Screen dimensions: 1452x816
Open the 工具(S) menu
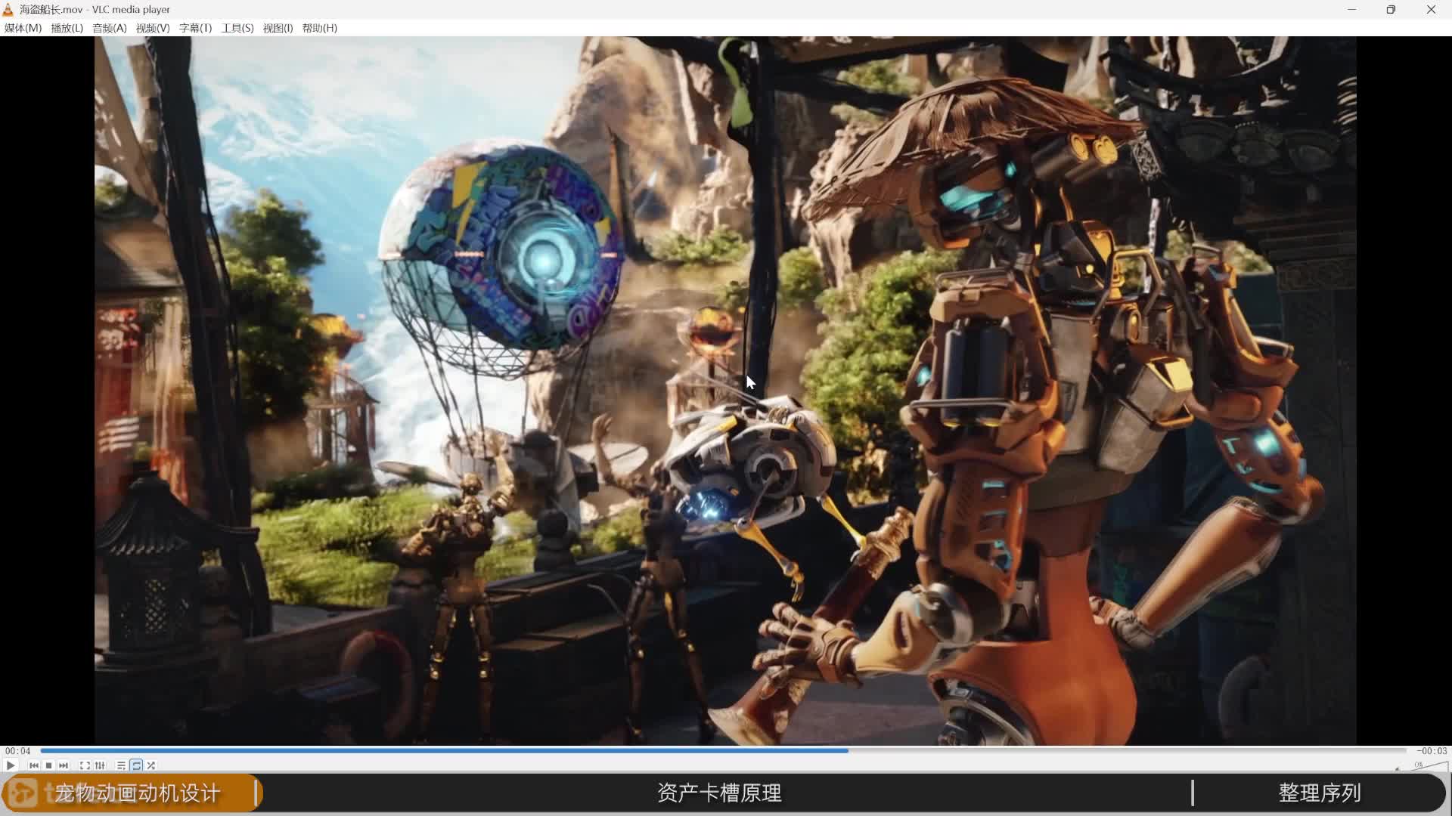[x=237, y=28]
